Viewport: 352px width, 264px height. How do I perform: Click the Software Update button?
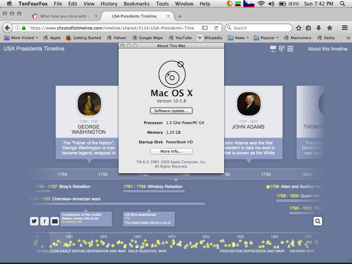[x=171, y=111]
